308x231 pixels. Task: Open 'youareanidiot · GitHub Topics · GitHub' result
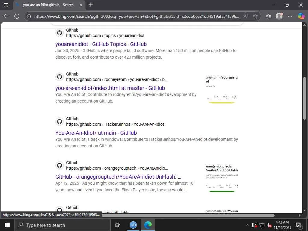pos(101,44)
